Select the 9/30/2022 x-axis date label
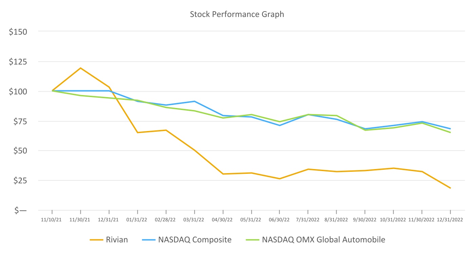This screenshot has height=258, width=475. pyautogui.click(x=365, y=220)
